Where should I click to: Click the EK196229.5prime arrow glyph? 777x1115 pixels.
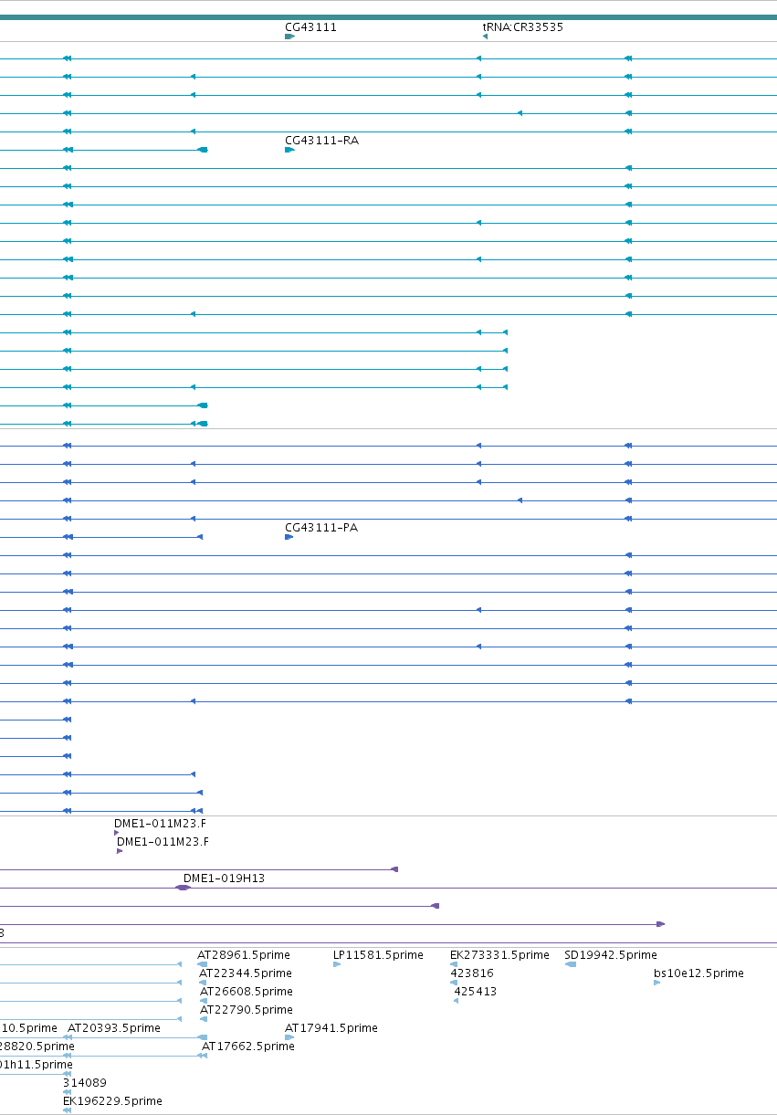click(67, 1110)
